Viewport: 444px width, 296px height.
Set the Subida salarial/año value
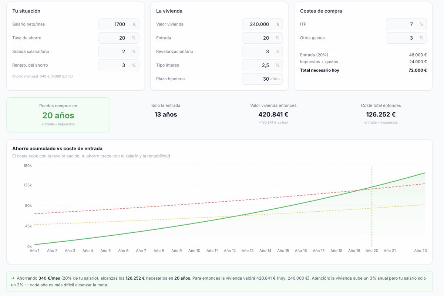(x=118, y=52)
